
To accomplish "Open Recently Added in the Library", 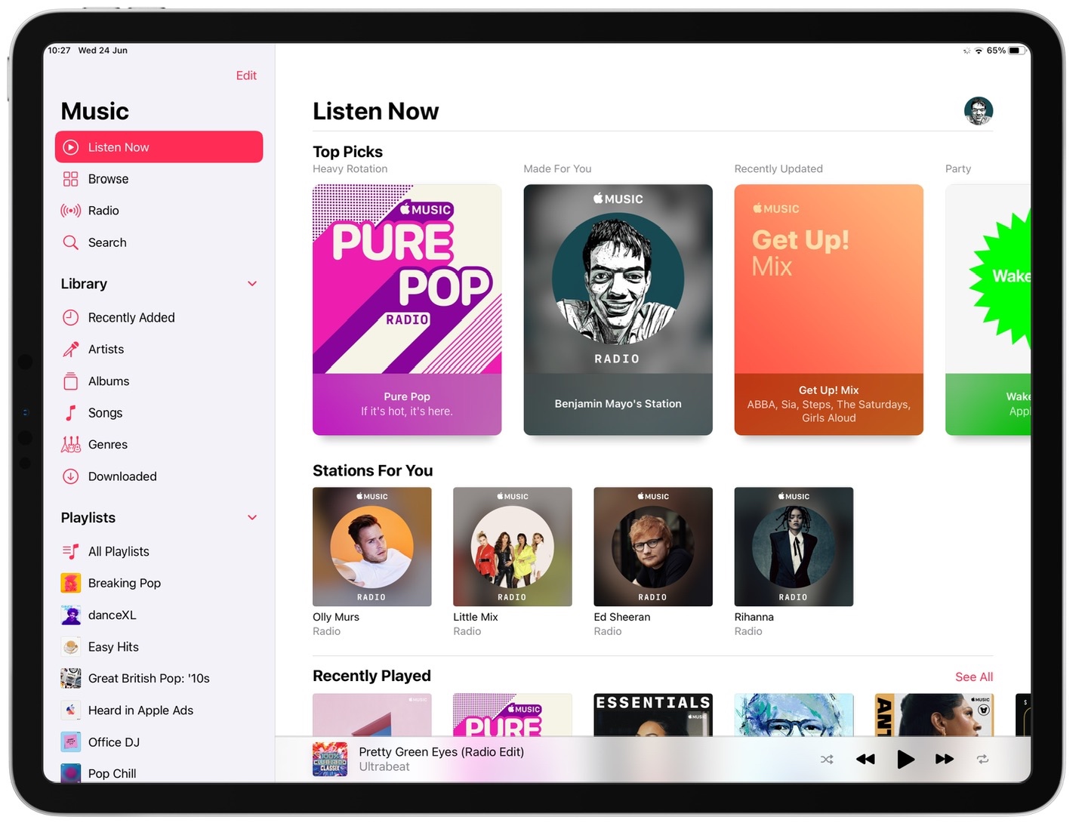I will 132,317.
